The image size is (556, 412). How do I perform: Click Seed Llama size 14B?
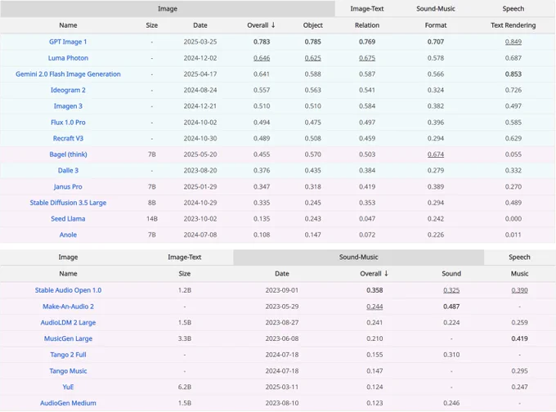(x=152, y=219)
